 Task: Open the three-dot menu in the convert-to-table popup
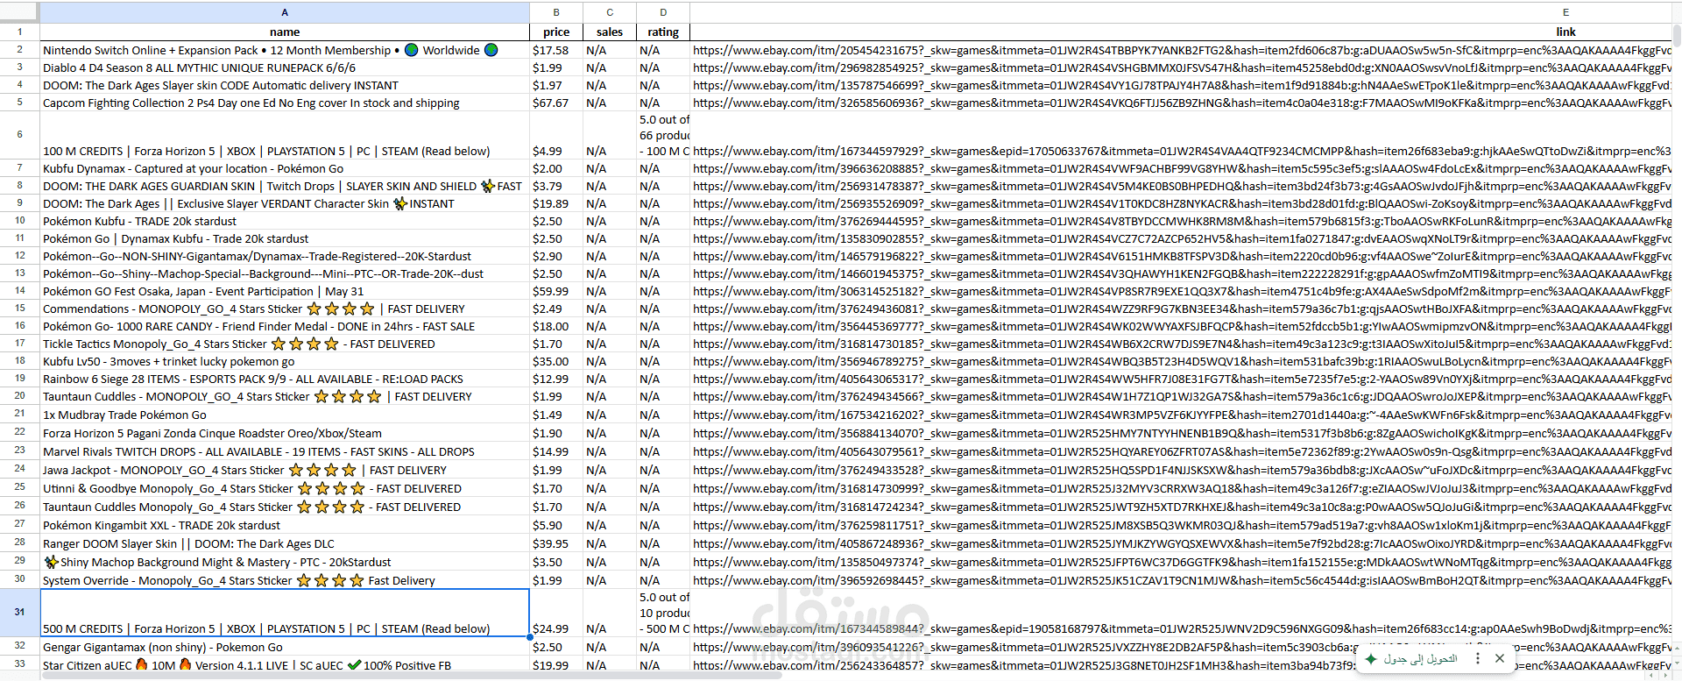coord(1478,658)
